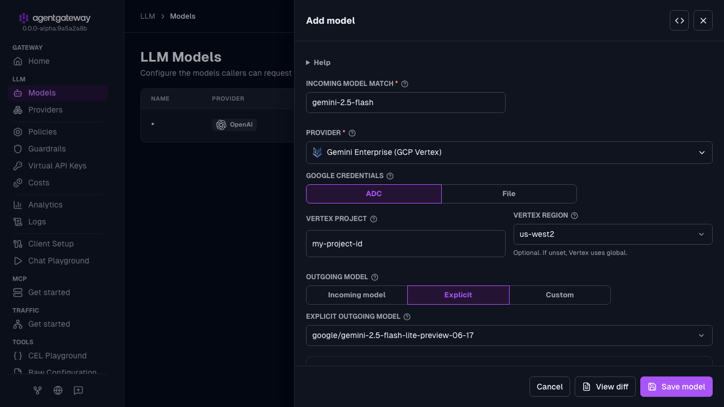This screenshot has width=724, height=407.
Task: Select File for Google credentials
Action: 509,194
